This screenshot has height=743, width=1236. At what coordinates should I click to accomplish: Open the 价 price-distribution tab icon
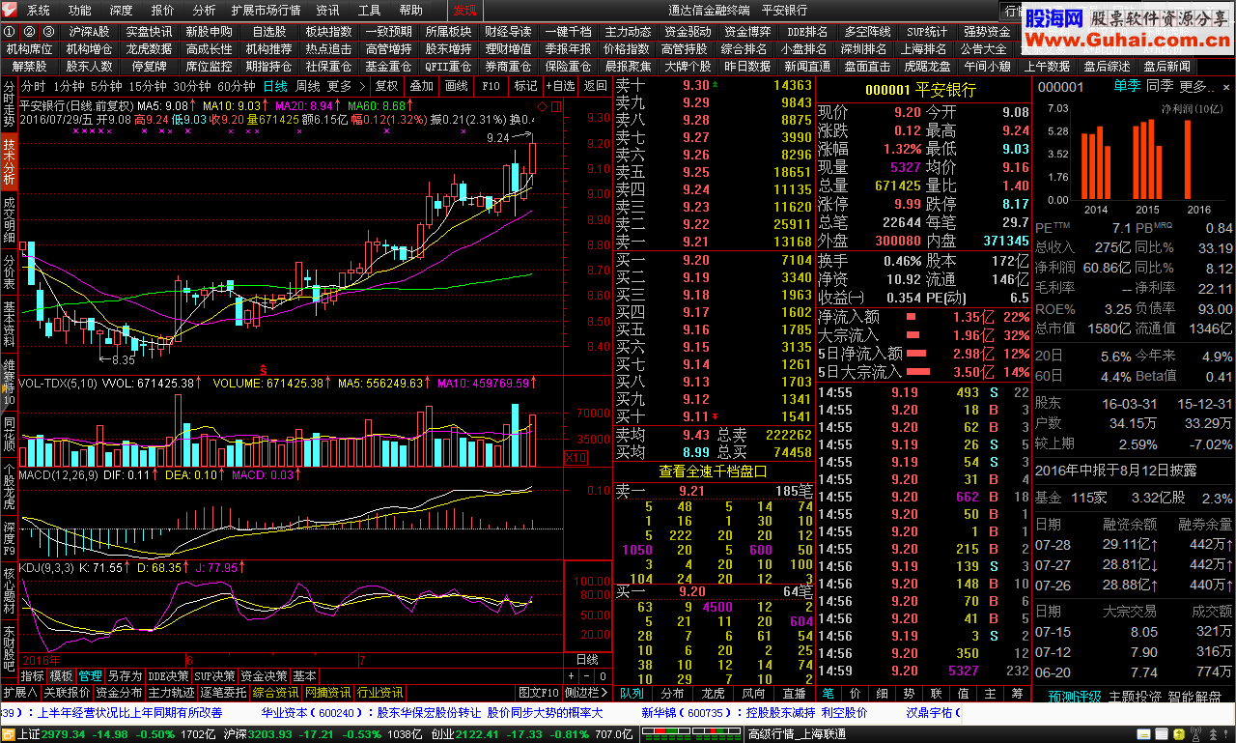click(x=856, y=693)
